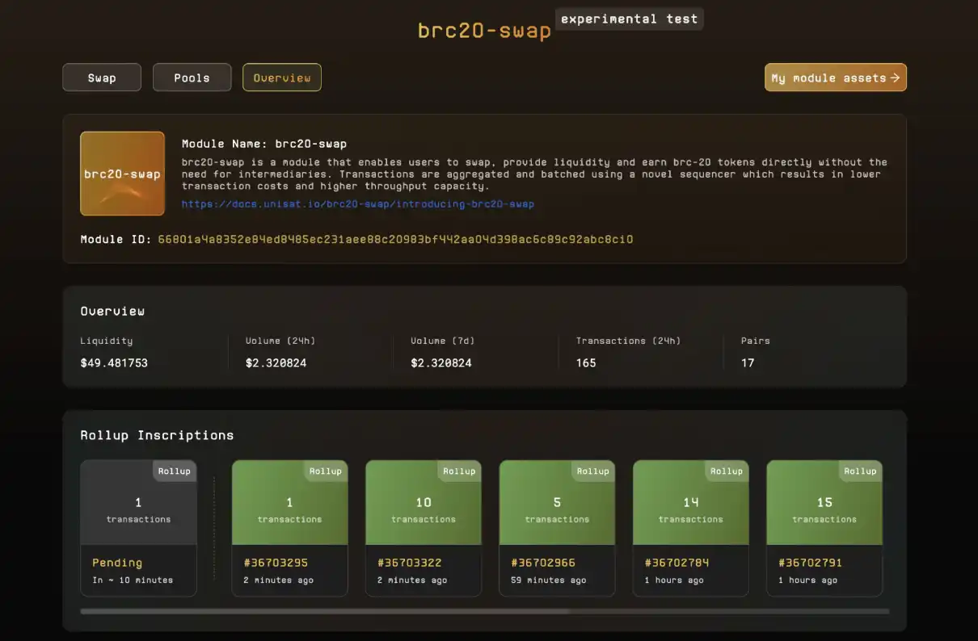Open inscription #36702966
This screenshot has width=978, height=641.
[x=542, y=562]
